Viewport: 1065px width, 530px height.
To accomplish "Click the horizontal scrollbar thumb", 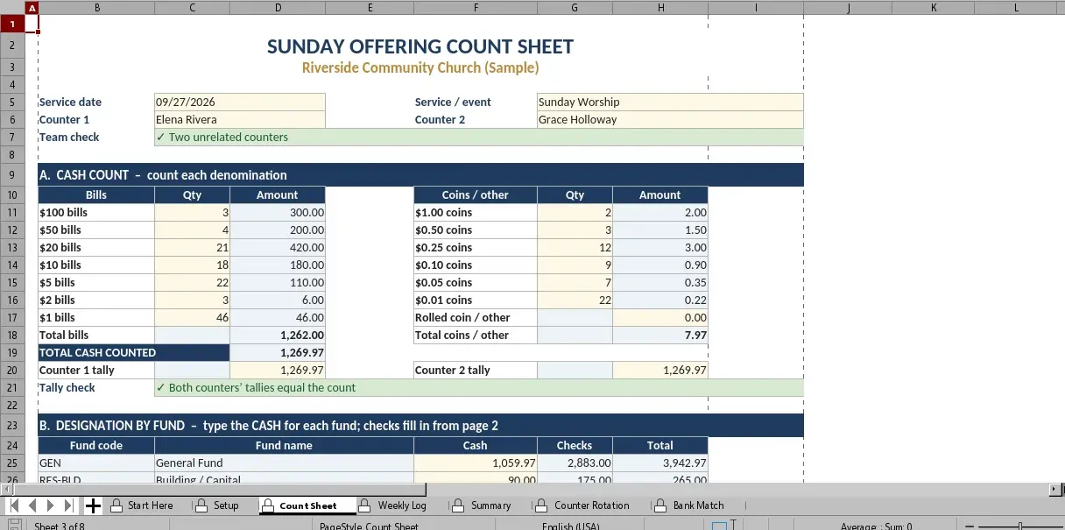I will [218, 489].
